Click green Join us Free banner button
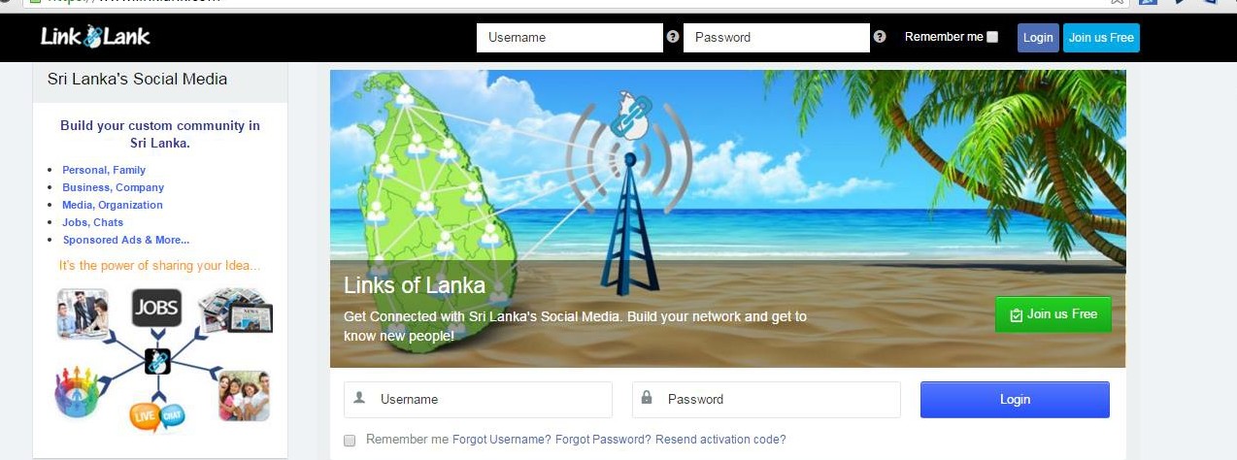 1053,314
